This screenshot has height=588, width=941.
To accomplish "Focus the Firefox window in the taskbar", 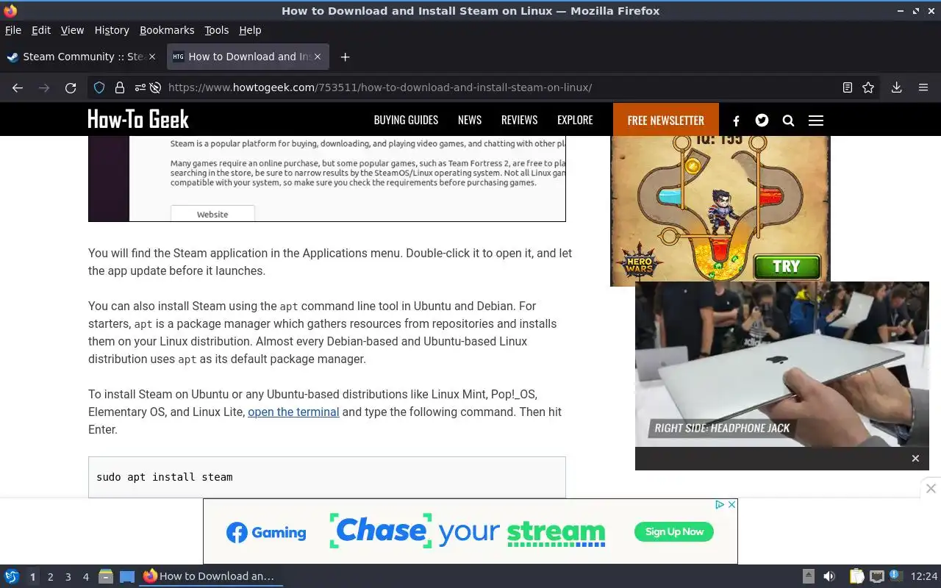I will pos(212,576).
